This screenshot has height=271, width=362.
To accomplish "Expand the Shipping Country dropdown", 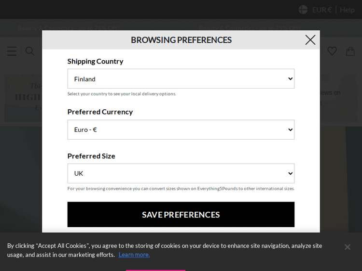I will pyautogui.click(x=181, y=79).
